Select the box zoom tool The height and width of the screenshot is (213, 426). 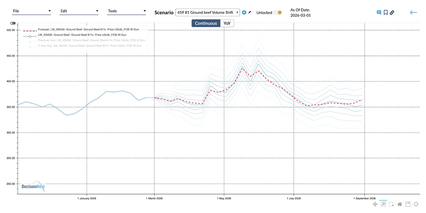383,204
